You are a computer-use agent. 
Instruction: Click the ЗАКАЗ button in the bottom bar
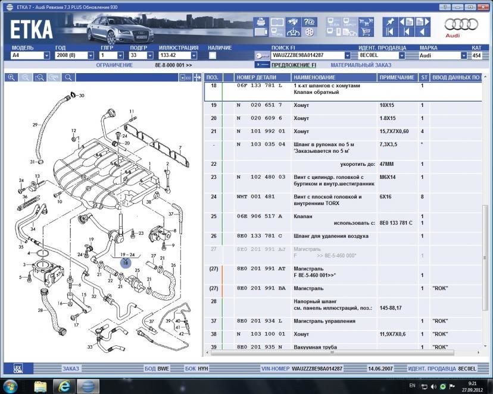point(71,368)
